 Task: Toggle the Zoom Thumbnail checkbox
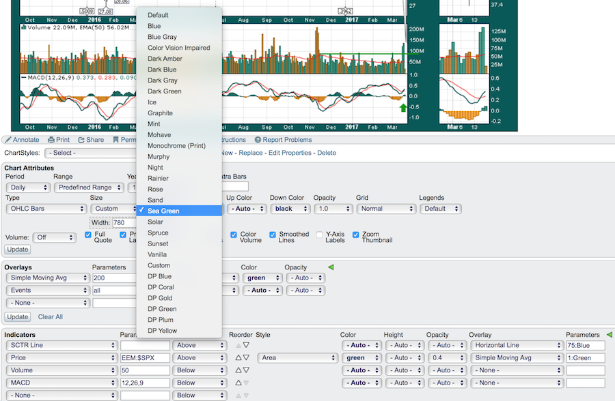(356, 235)
